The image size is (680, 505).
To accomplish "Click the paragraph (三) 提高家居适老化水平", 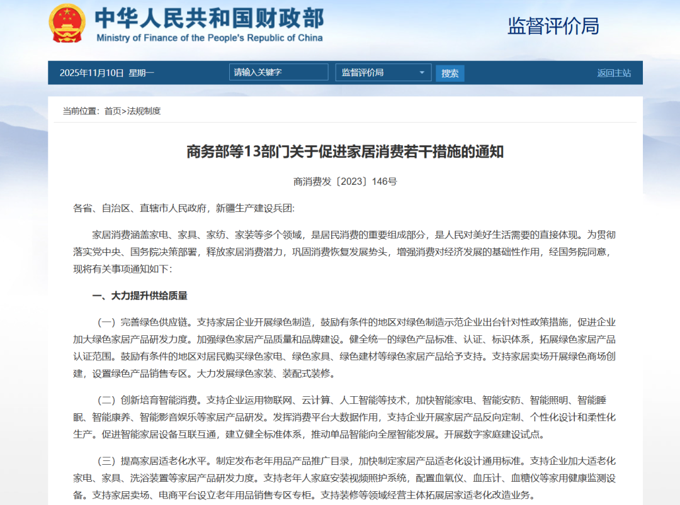I will [x=345, y=477].
